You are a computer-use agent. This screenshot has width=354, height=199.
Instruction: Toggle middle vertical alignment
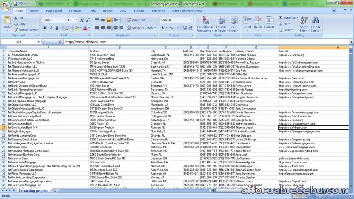point(103,20)
